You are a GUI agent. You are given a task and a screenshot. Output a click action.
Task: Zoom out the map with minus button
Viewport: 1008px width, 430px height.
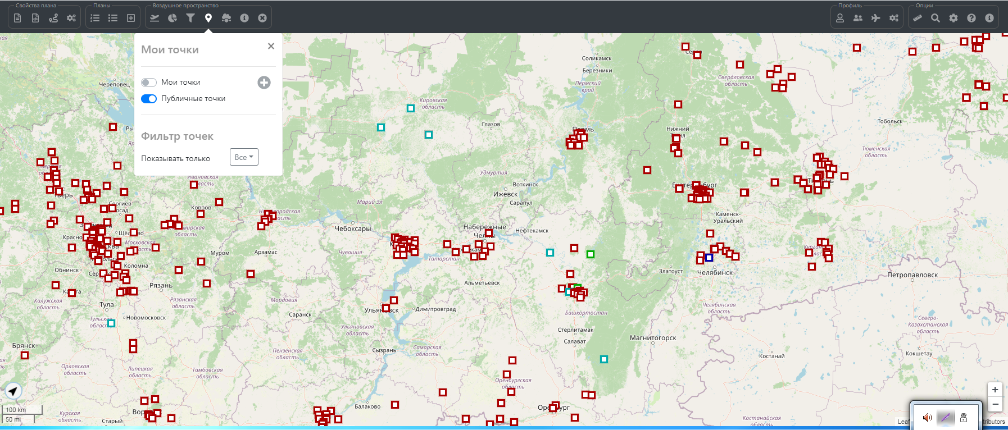click(x=995, y=404)
